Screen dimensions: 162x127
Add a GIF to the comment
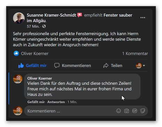[x=135, y=111]
